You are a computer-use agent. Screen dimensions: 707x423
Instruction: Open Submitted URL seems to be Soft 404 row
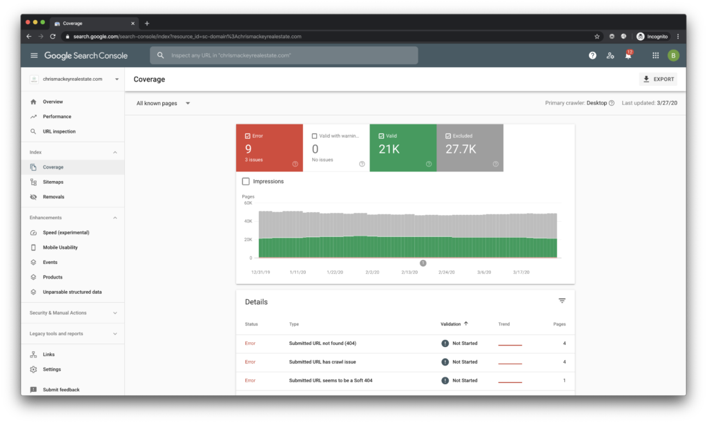405,381
